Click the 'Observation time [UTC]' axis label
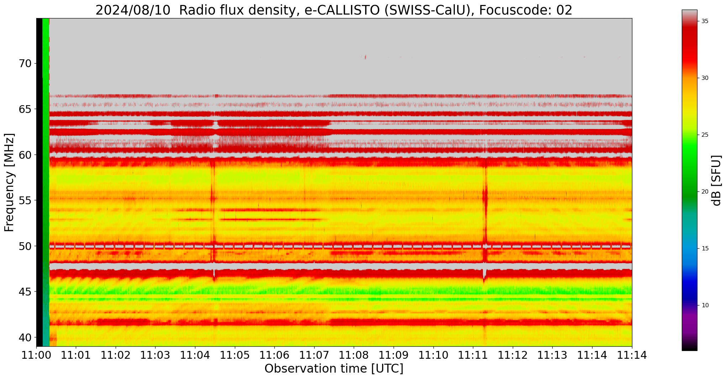 [334, 368]
